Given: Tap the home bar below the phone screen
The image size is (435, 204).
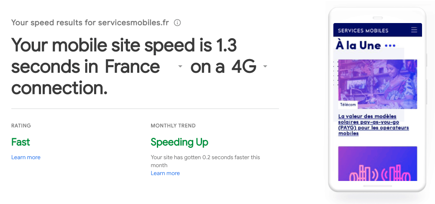Looking at the screenshot, I should click(x=377, y=186).
